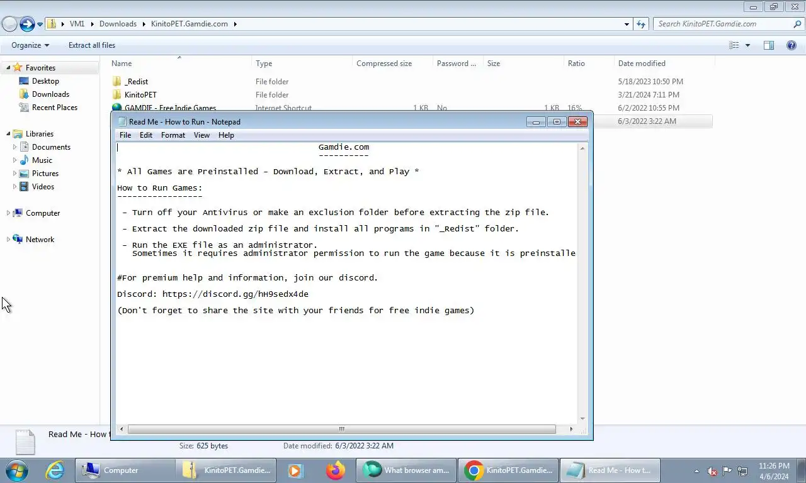Toggle the Explorer preview pane
The width and height of the screenshot is (806, 483).
tap(768, 45)
